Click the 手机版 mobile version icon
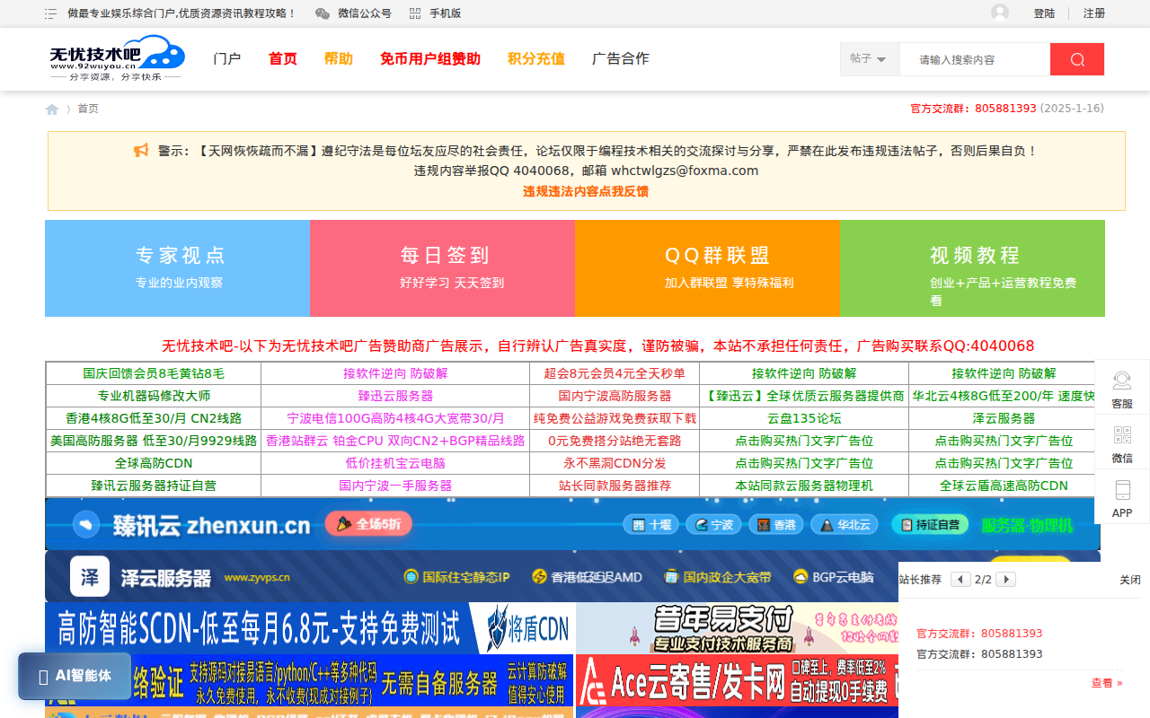Screen dimensions: 1150x718 tap(414, 13)
